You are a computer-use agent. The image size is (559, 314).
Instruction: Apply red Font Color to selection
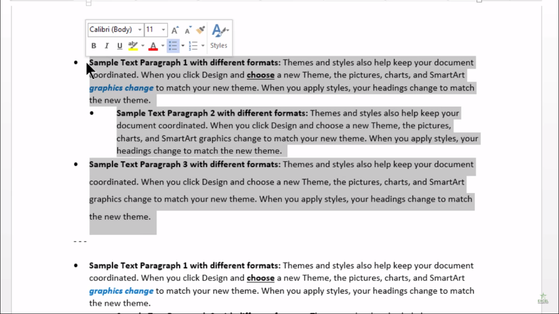pos(153,46)
